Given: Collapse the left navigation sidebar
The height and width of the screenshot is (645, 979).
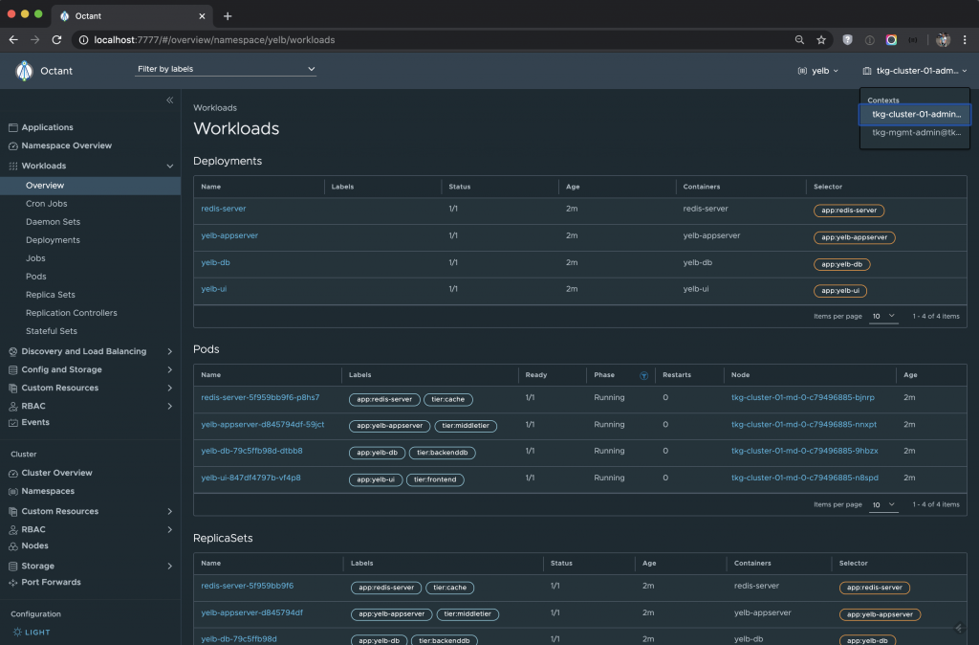Looking at the screenshot, I should (169, 100).
